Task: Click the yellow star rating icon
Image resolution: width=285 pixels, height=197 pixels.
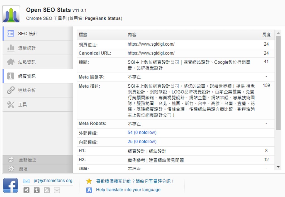Action: tap(89, 181)
